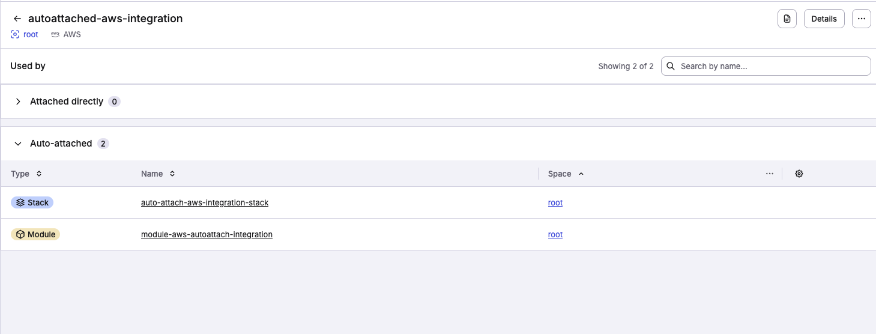The height and width of the screenshot is (334, 876).
Task: Click the Stack type badge
Action: pyautogui.click(x=32, y=202)
